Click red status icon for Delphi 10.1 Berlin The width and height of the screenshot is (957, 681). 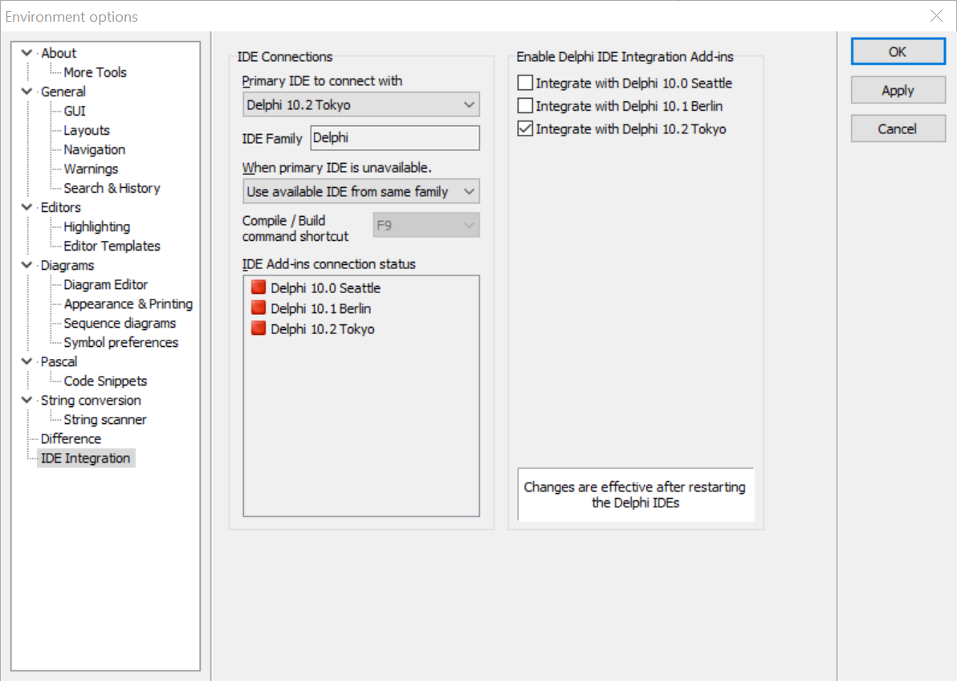click(x=259, y=308)
